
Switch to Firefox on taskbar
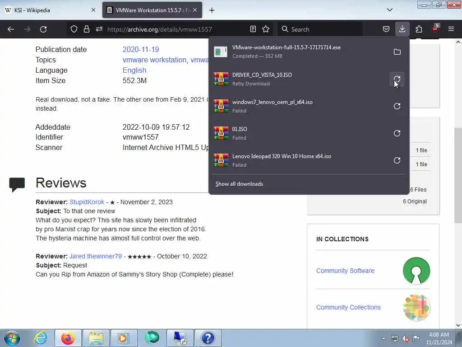(68, 338)
